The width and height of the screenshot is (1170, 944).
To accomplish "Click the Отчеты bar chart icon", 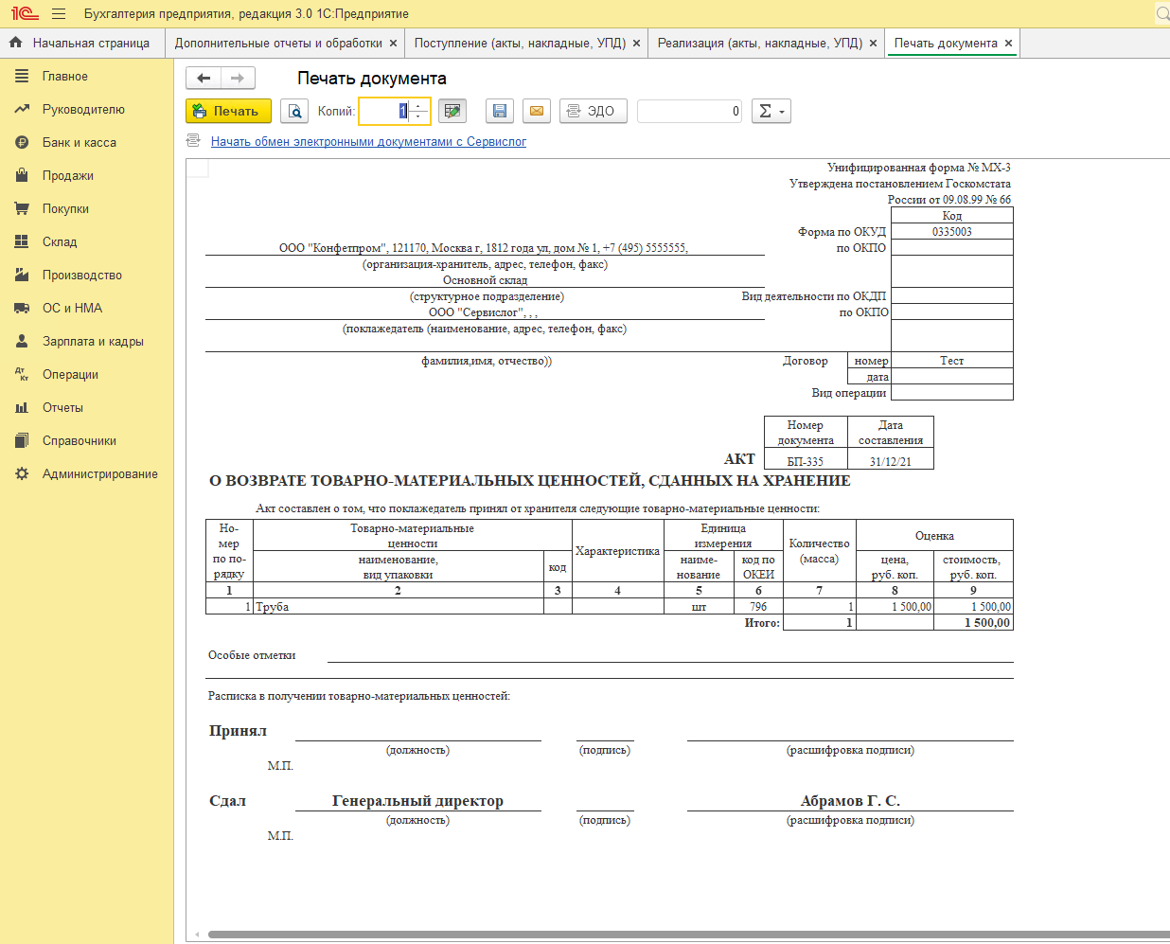I will pyautogui.click(x=22, y=407).
